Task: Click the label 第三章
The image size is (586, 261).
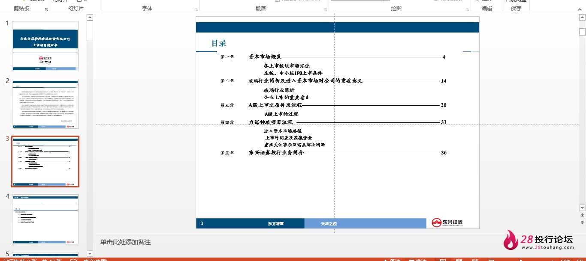Action: pyautogui.click(x=227, y=105)
